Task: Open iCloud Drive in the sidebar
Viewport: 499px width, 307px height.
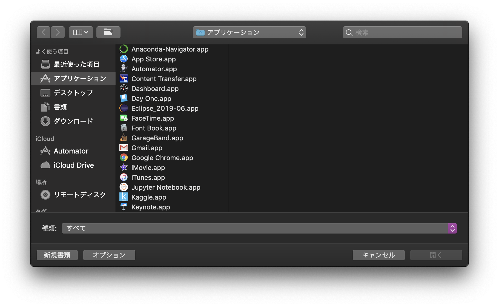Action: [73, 165]
